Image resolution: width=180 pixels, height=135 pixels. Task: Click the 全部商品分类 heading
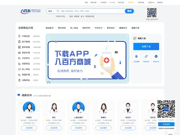tap(25, 28)
